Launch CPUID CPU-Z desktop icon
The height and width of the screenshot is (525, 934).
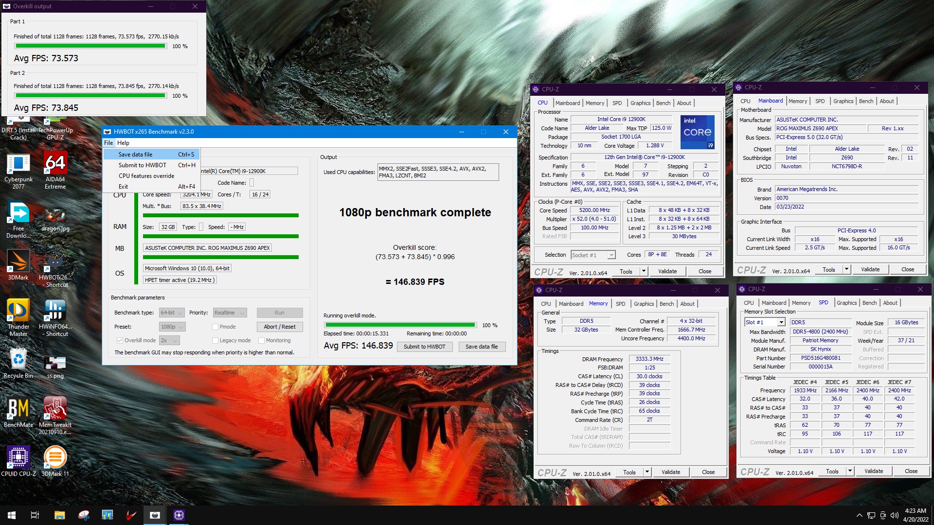tap(18, 461)
